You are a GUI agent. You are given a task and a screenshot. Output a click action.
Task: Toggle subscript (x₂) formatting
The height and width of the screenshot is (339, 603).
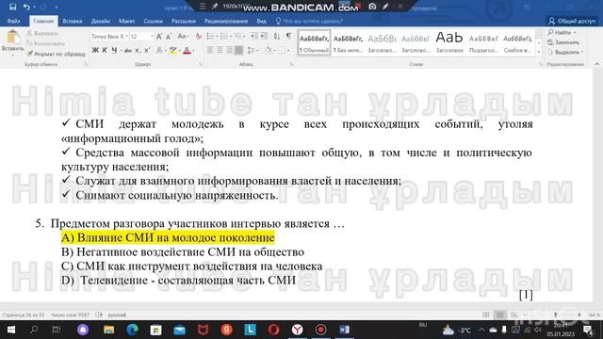[138, 50]
